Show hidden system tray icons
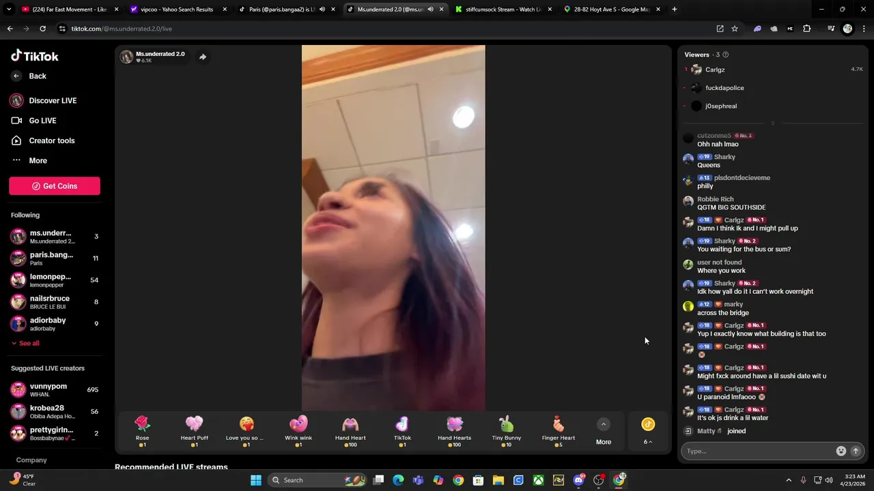874x491 pixels. [x=789, y=480]
